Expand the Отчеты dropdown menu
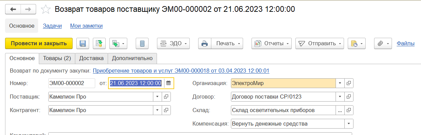This screenshot has width=421, height=135. [271, 43]
